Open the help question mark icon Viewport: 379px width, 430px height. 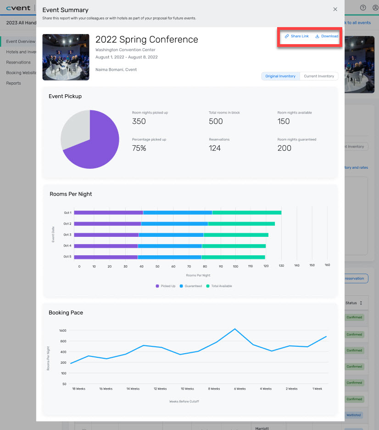[363, 8]
